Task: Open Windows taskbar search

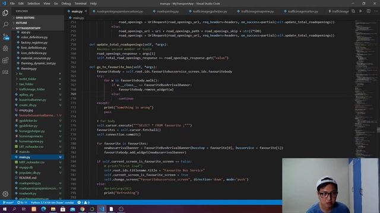Action: pos(14,209)
